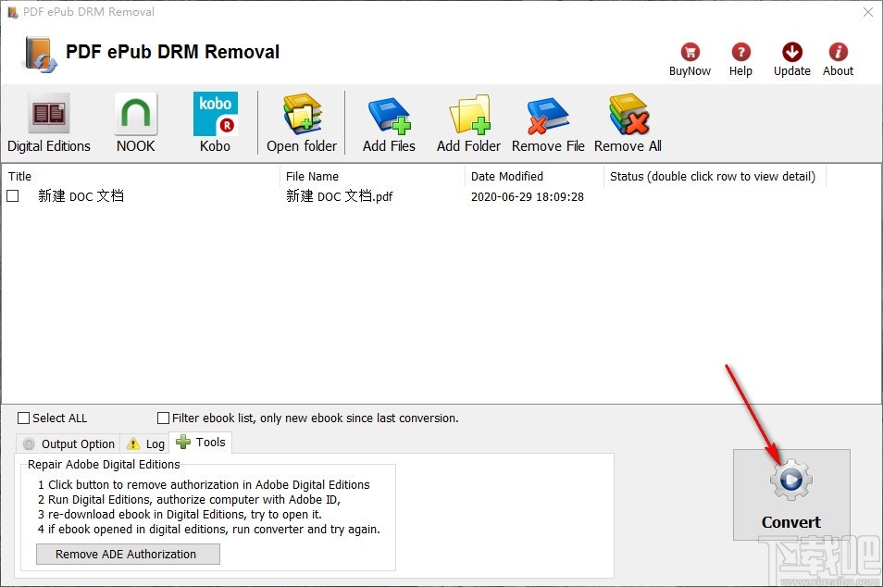Screen dimensions: 883x587
Task: Select the date 2020-06-29 18:09:28 cell
Action: (527, 196)
